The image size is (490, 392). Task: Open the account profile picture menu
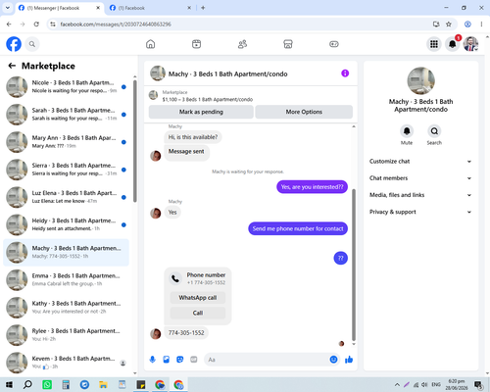point(470,44)
